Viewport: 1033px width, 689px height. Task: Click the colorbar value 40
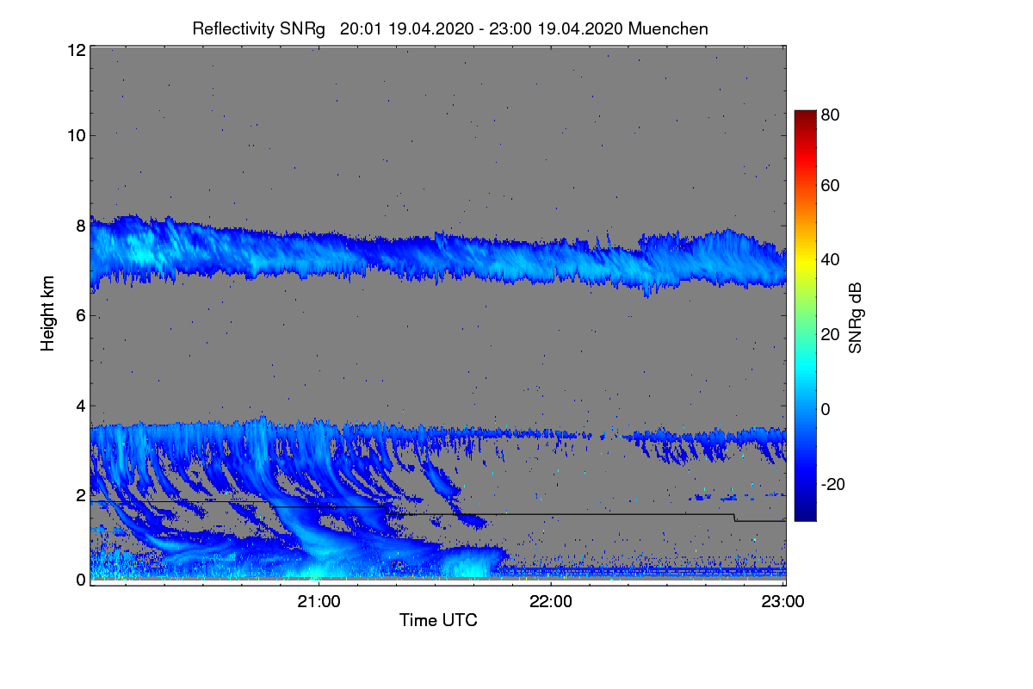(x=831, y=260)
